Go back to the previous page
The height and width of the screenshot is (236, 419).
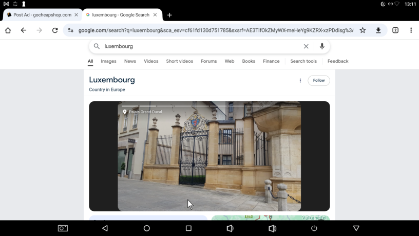(x=23, y=30)
